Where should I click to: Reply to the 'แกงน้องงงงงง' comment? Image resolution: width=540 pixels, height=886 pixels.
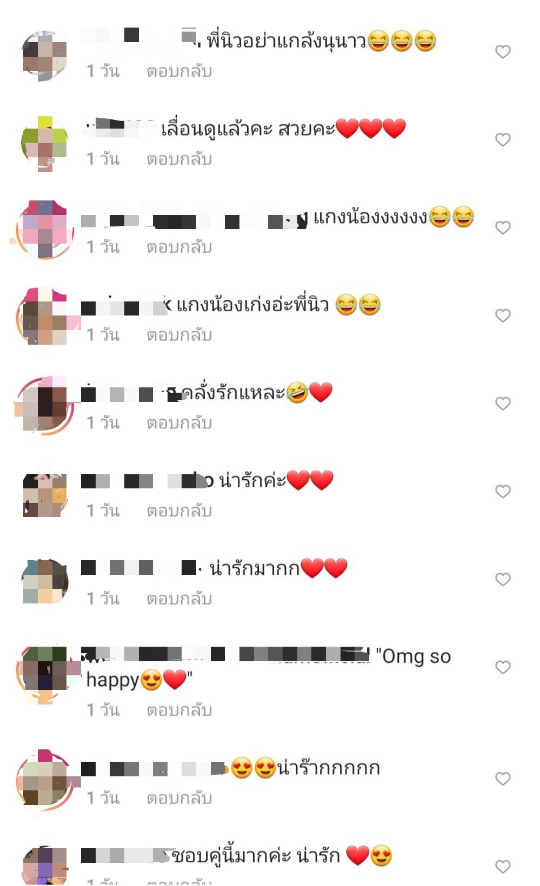click(179, 247)
